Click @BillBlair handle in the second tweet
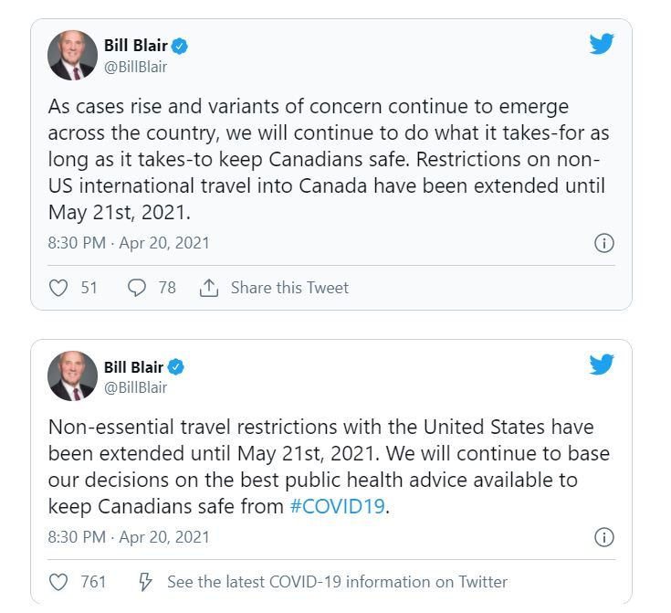The image size is (671, 613). click(136, 387)
